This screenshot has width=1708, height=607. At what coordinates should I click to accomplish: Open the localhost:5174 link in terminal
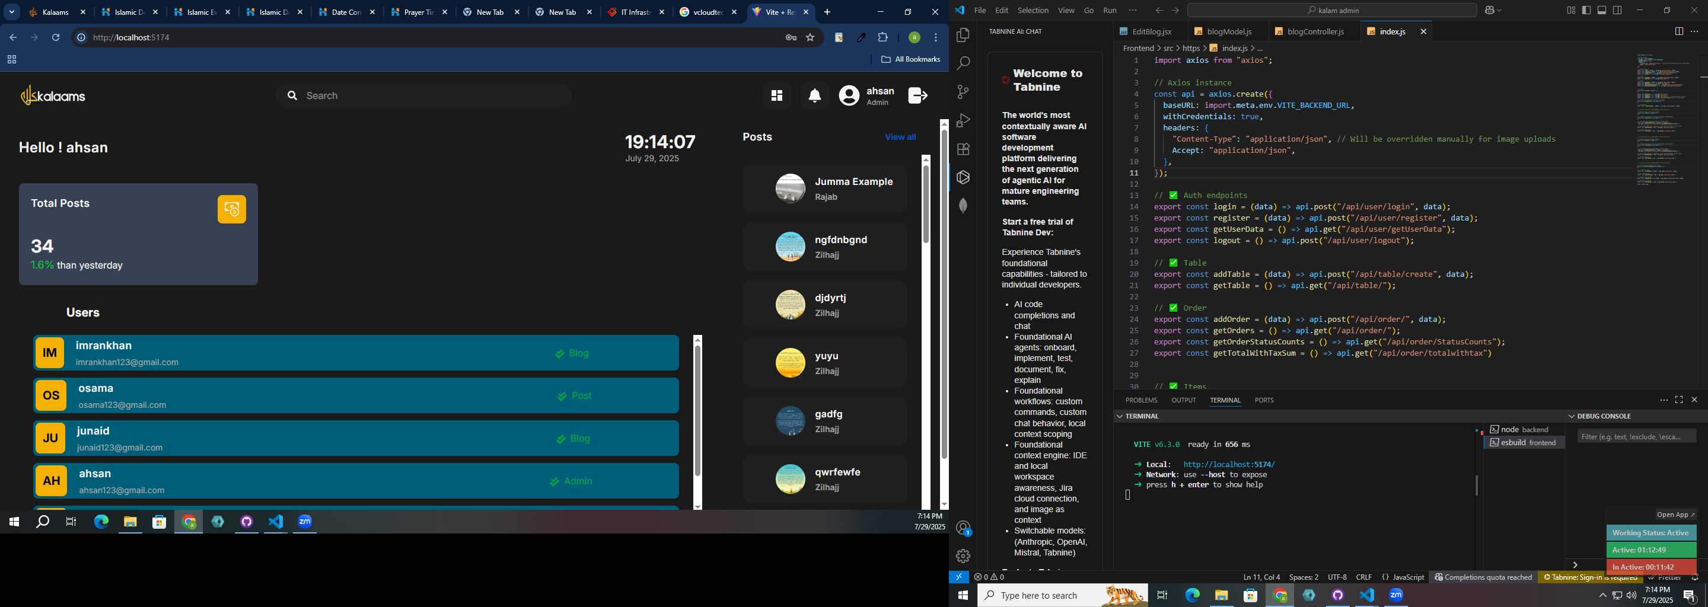pyautogui.click(x=1229, y=465)
